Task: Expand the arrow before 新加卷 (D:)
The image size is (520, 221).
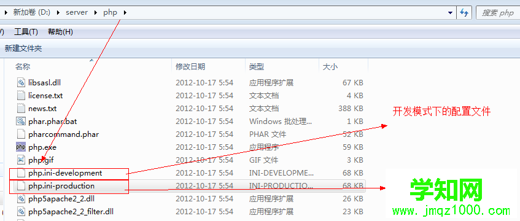Action: point(6,13)
